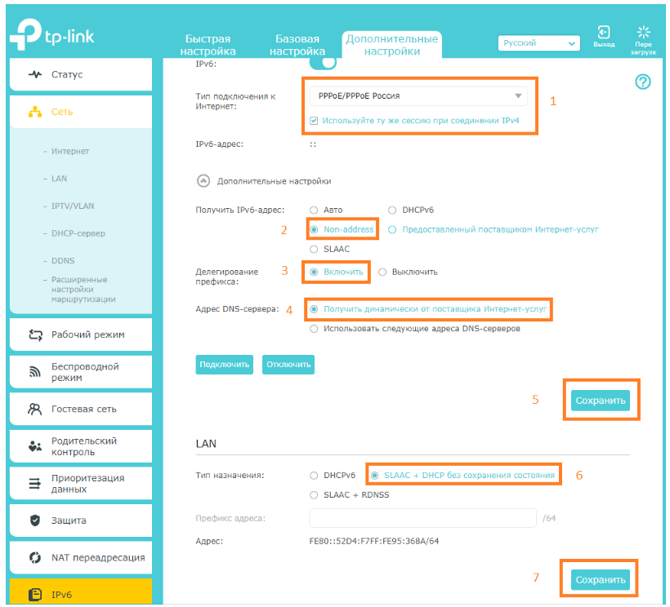This screenshot has height=607, width=670.
Task: Open the LAN submenu item
Action: 60,179
